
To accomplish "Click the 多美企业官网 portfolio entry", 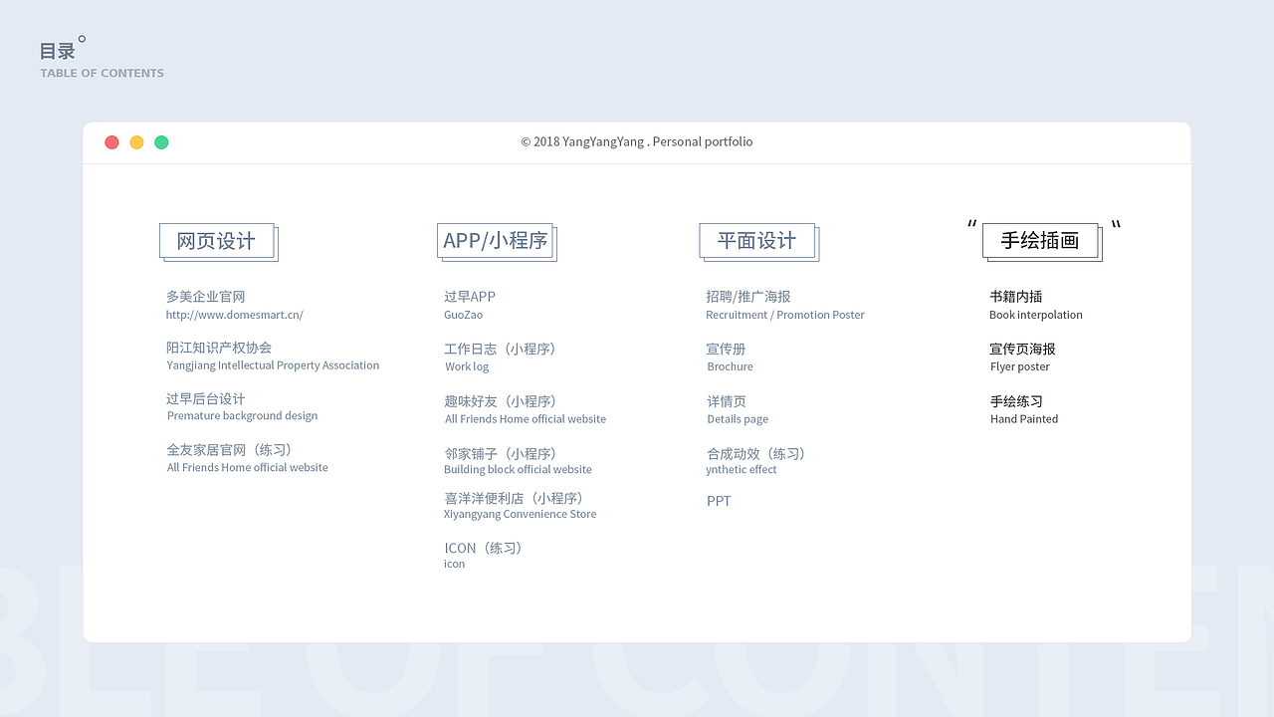I will click(206, 296).
